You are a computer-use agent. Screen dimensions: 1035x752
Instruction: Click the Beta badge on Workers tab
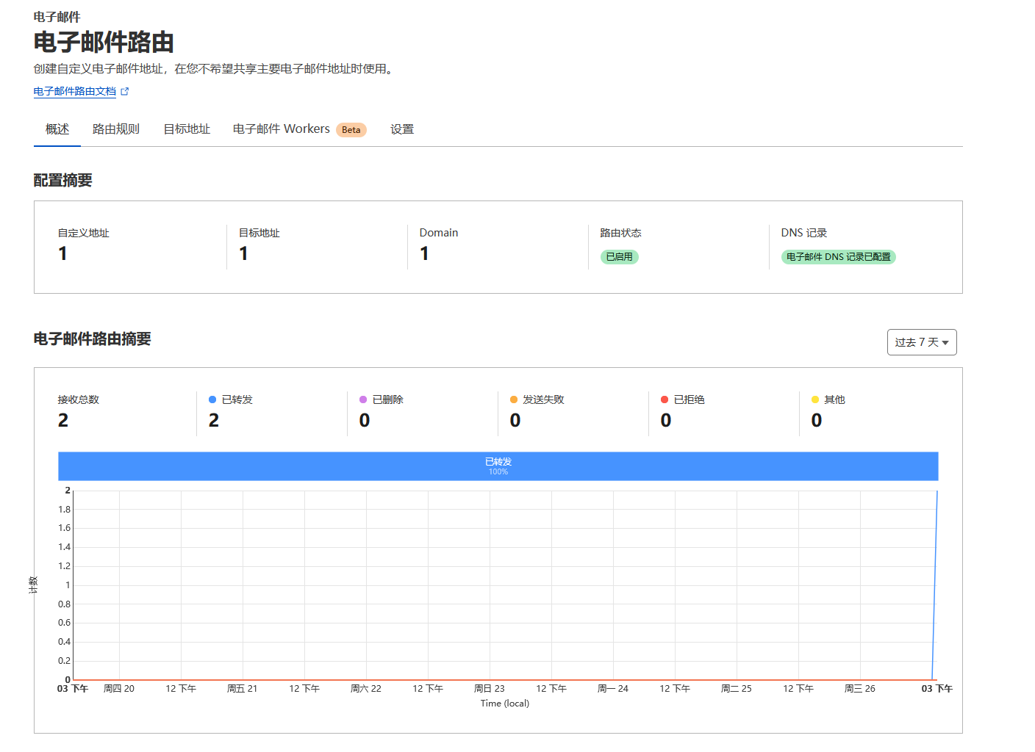351,130
